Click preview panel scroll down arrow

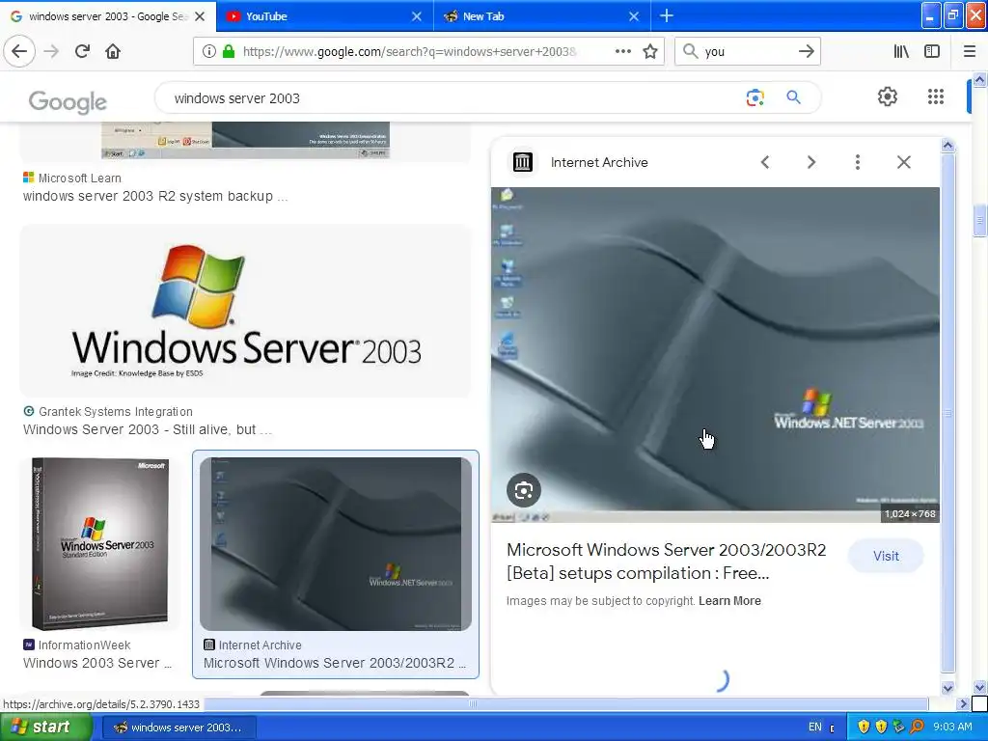[947, 688]
